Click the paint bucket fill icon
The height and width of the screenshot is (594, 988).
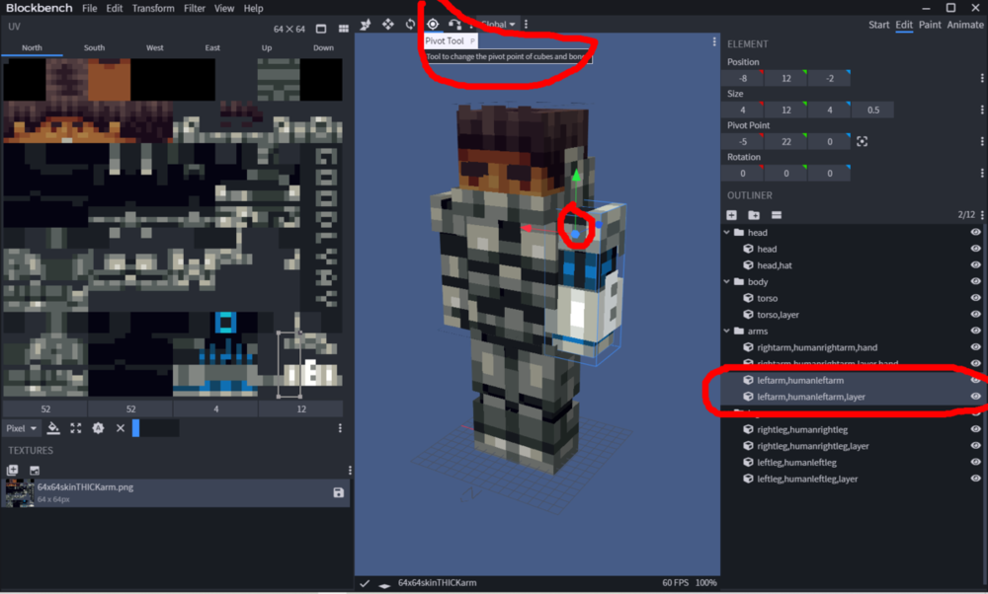pyautogui.click(x=53, y=428)
